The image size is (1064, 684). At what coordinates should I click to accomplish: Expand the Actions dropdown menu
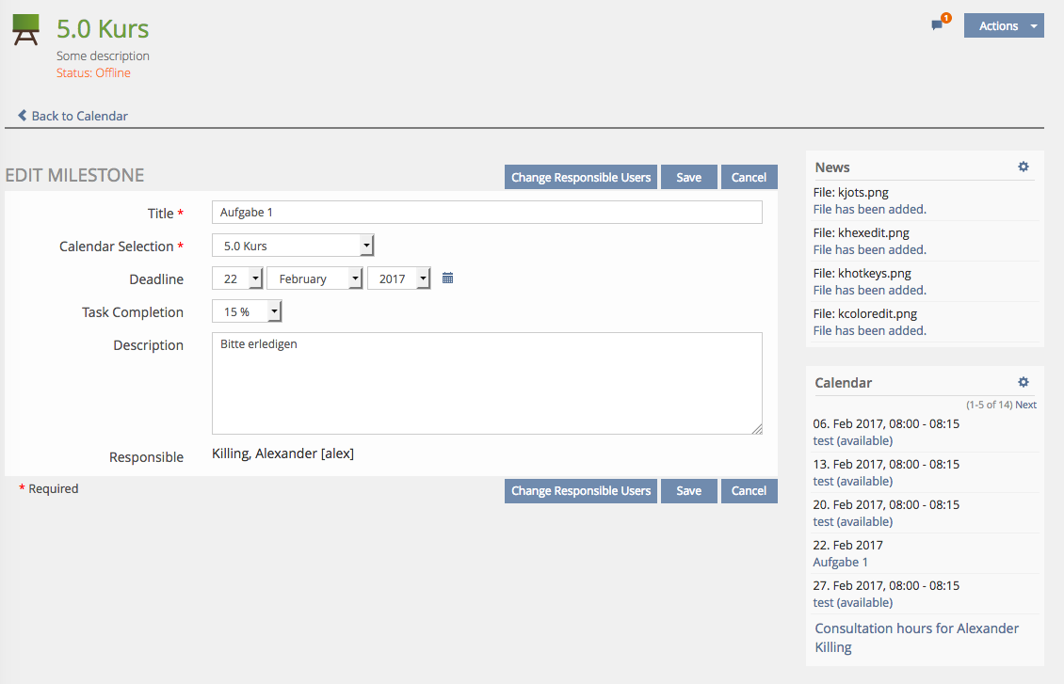pyautogui.click(x=1004, y=25)
